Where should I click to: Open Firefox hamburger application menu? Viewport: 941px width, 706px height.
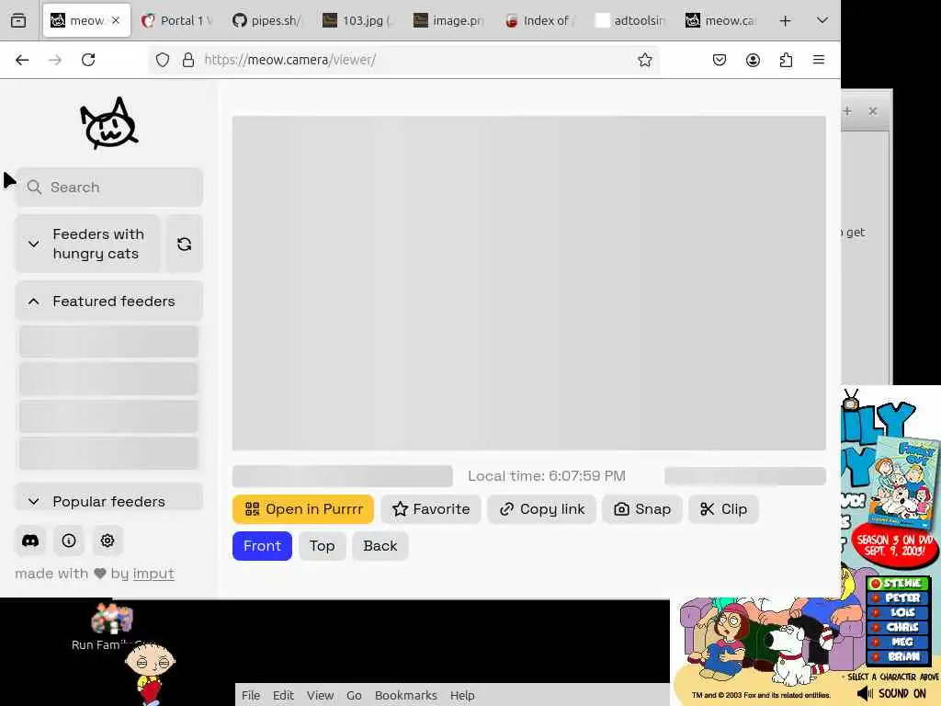tap(819, 60)
